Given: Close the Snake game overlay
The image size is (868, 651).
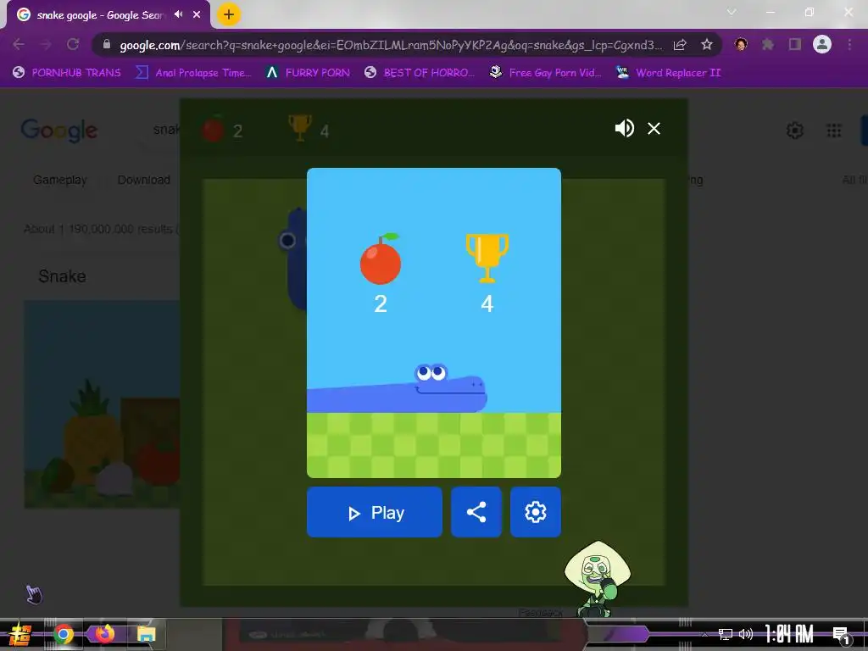Looking at the screenshot, I should click(654, 129).
